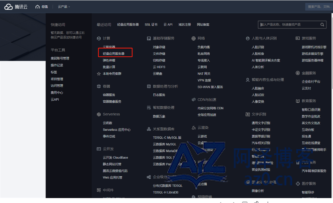Click the star icon beside 本地专用集群
The height and width of the screenshot is (203, 333).
click(x=99, y=74)
